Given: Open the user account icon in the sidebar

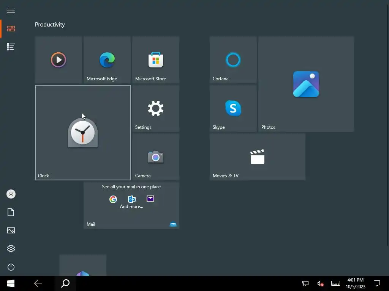Looking at the screenshot, I should click(11, 194).
